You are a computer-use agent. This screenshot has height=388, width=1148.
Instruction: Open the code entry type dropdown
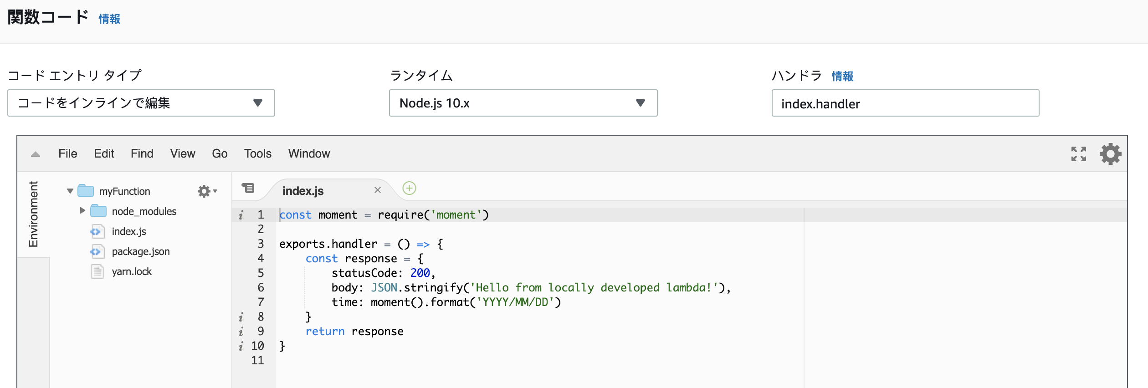pos(141,103)
